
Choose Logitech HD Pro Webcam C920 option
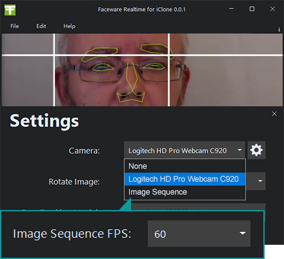[185, 179]
